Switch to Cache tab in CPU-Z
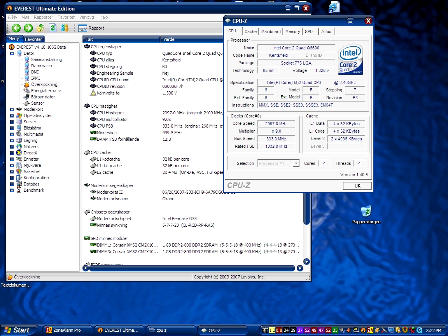Screen dimensions: 448x336 point(250,31)
